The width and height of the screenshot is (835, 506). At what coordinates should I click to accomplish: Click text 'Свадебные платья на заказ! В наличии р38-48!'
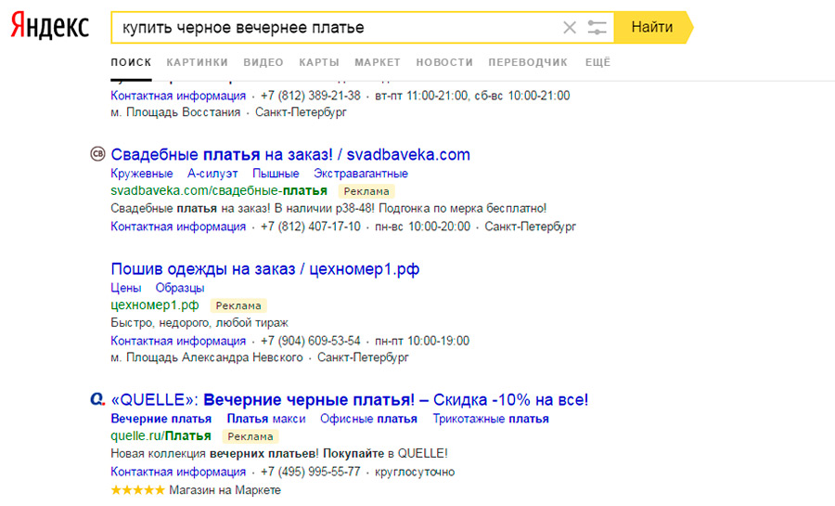(243, 208)
